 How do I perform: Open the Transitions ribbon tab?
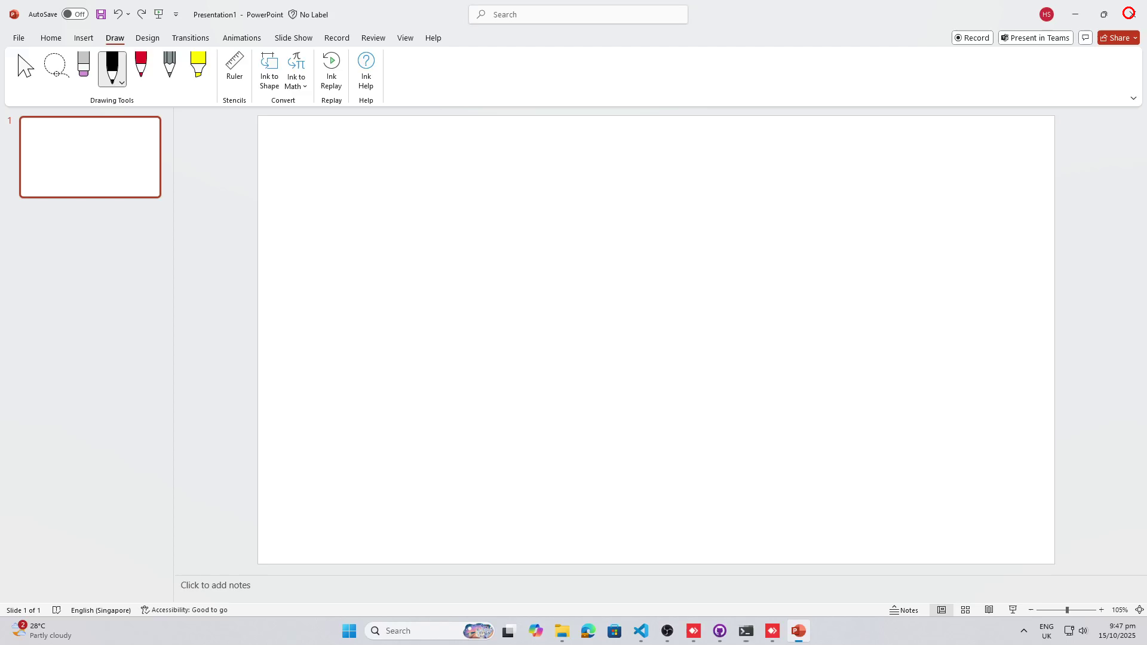click(x=190, y=38)
